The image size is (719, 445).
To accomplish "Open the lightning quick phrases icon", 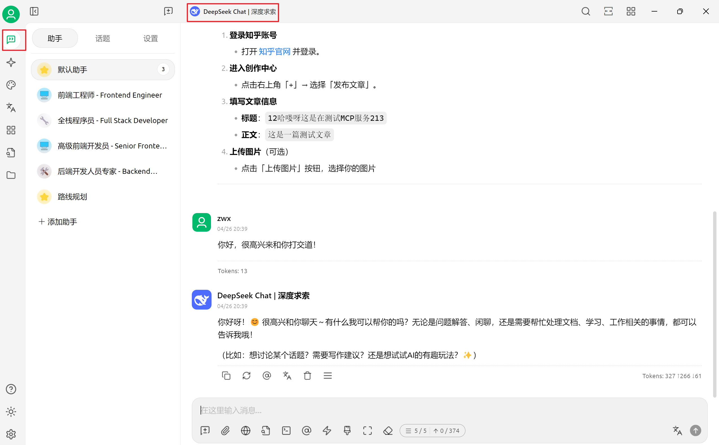I will 327,431.
